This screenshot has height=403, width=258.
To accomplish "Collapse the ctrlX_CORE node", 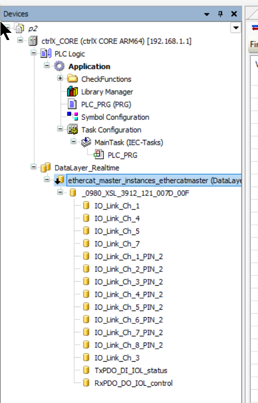I will pos(20,40).
